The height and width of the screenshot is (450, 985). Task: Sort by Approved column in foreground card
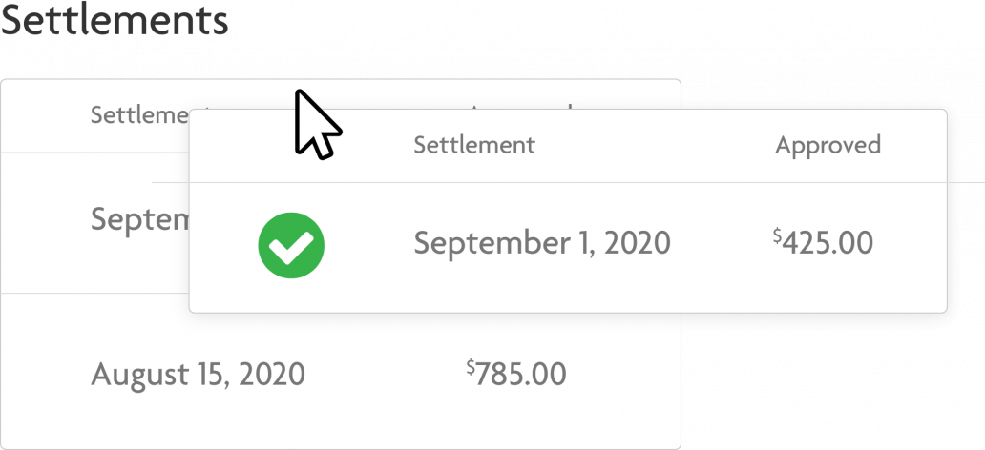[x=828, y=146]
